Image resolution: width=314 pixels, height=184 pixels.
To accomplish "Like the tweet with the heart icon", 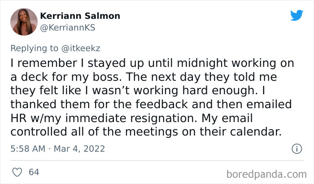I will pyautogui.click(x=17, y=171).
